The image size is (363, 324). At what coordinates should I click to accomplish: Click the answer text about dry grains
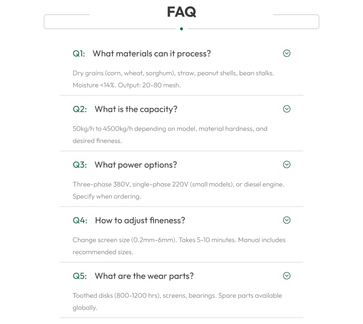173,79
